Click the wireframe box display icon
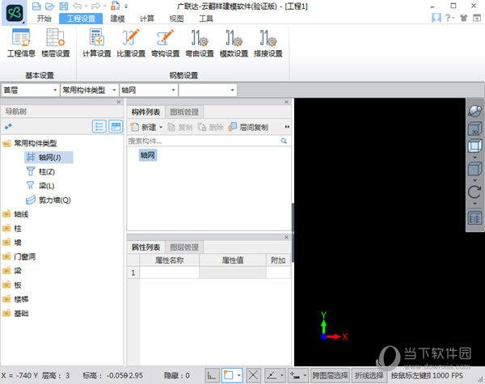The width and height of the screenshot is (485, 384). pyautogui.click(x=474, y=146)
